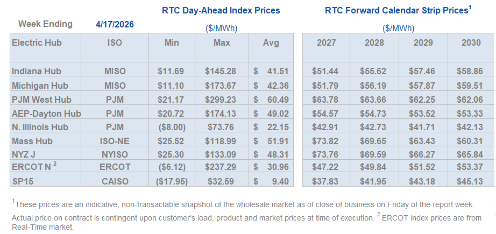The image size is (496, 234).
Task: Click the PJM West Hub row label
Action: pos(41,100)
